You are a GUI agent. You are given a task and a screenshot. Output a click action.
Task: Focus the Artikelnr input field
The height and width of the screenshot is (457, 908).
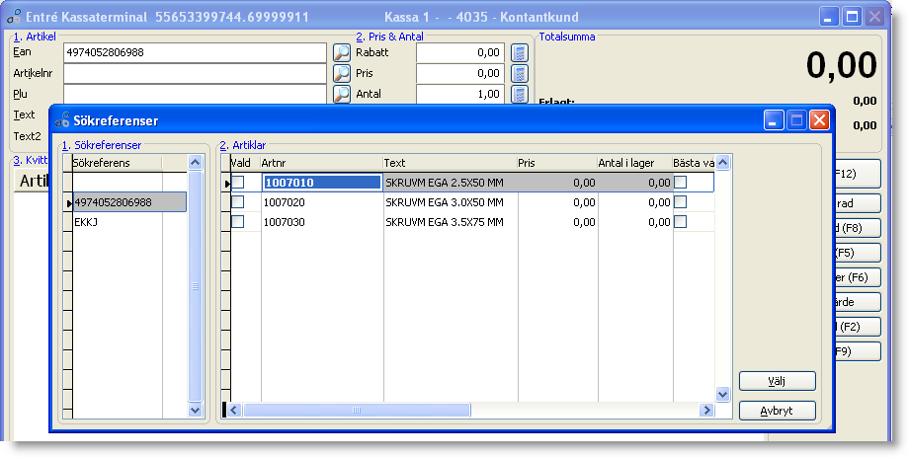point(196,73)
